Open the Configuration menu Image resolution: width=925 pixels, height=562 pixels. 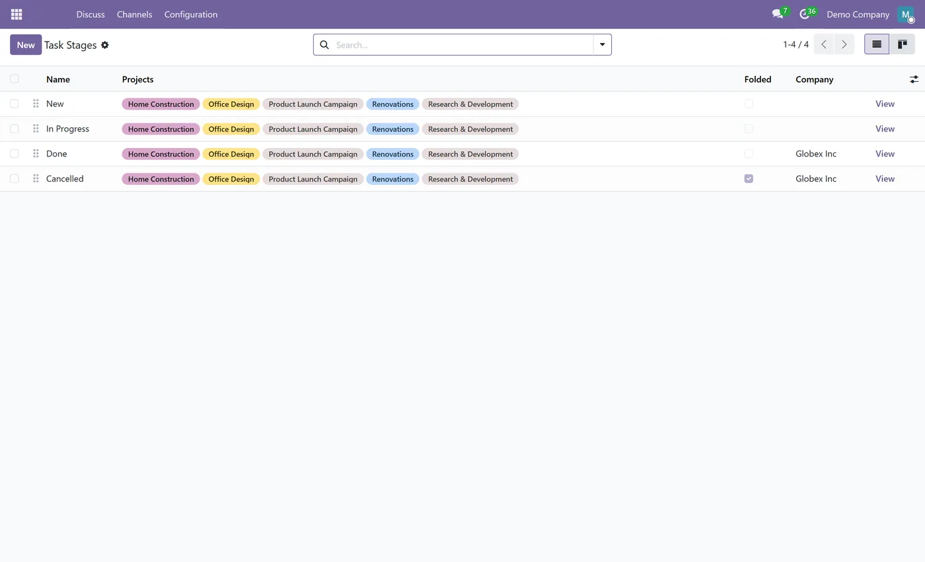[191, 14]
